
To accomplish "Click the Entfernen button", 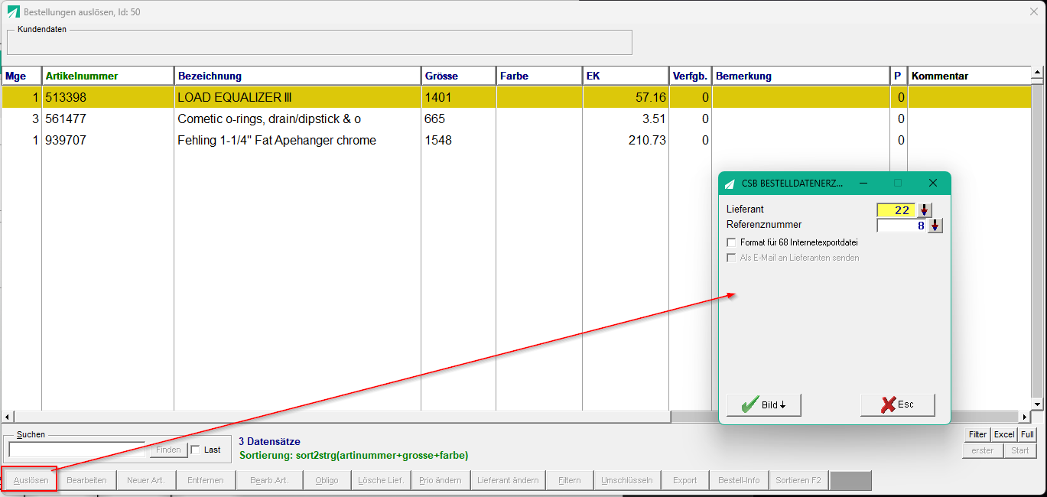I will pyautogui.click(x=205, y=480).
